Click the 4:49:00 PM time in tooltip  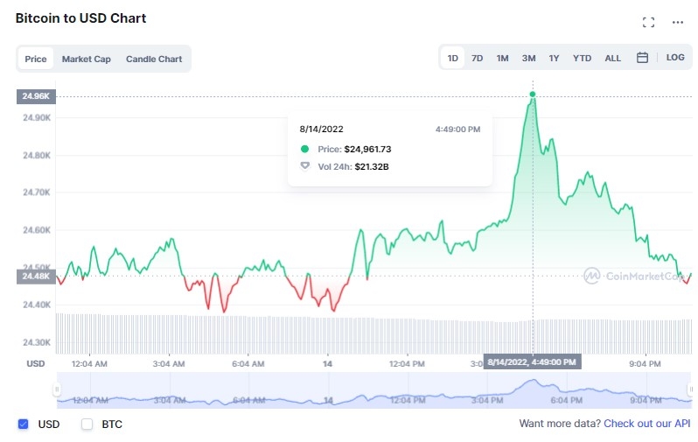click(x=457, y=130)
